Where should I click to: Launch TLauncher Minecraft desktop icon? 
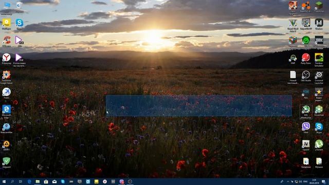point(319,6)
